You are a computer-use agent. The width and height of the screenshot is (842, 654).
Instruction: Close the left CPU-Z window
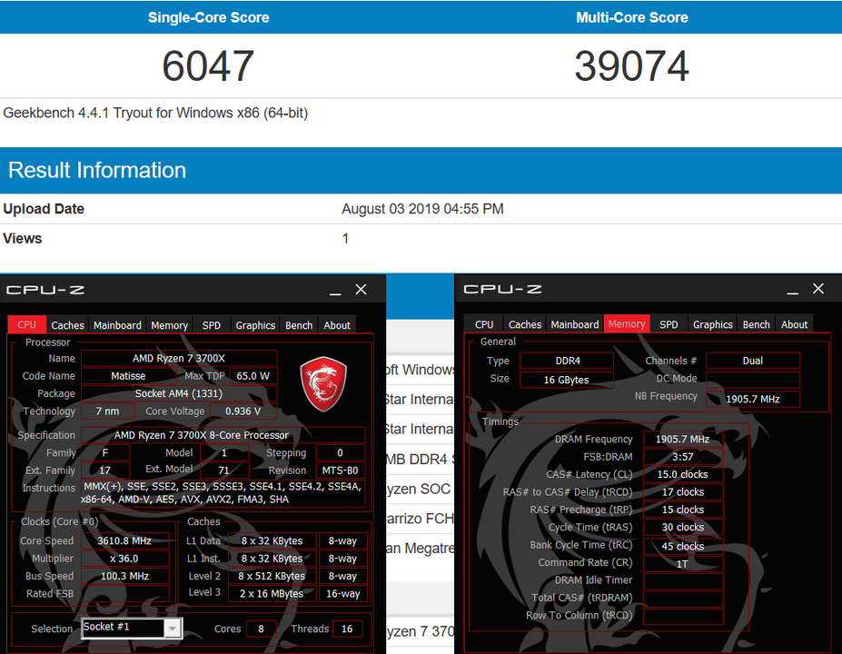[x=361, y=290]
